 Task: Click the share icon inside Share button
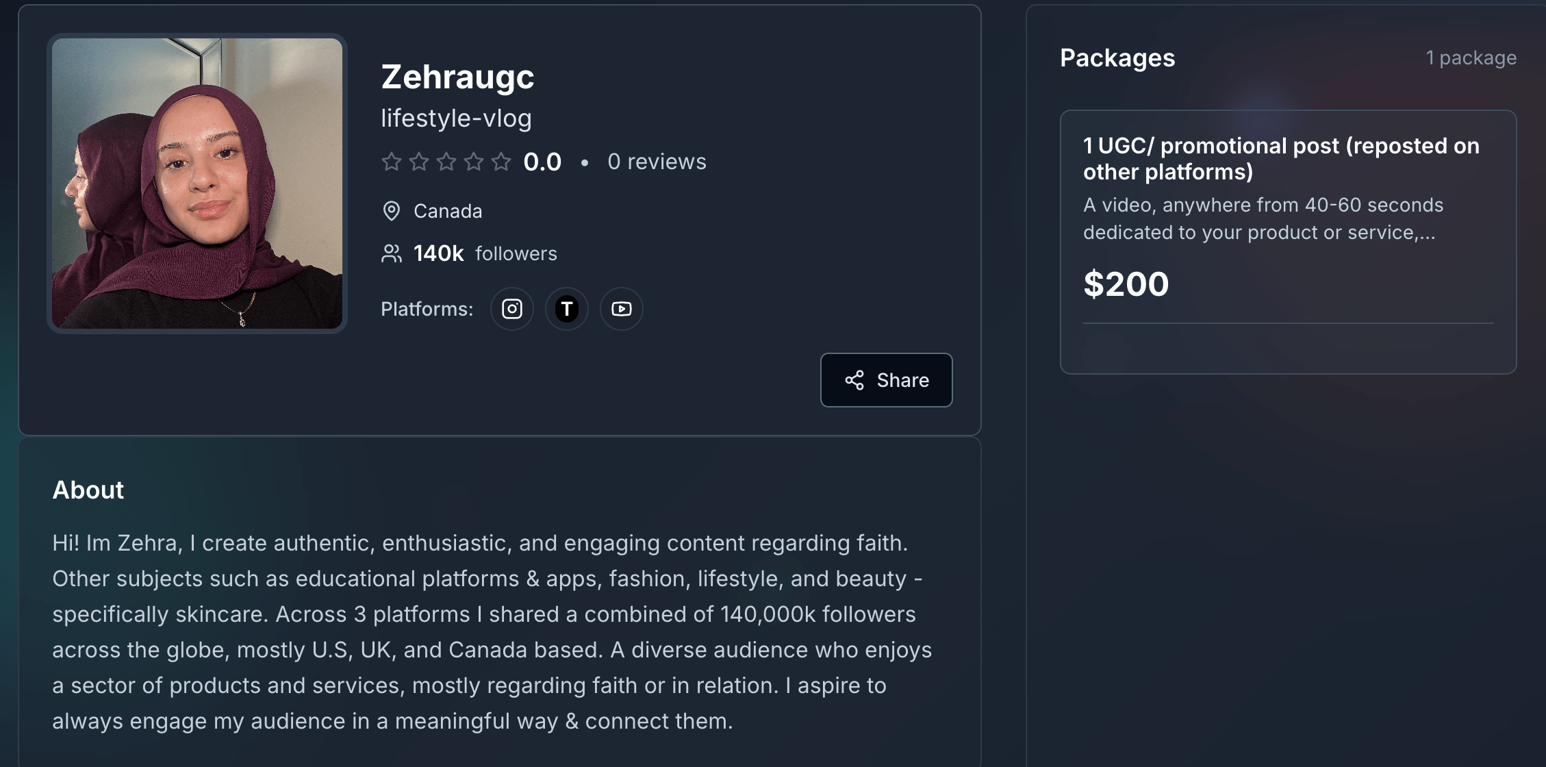[x=854, y=380]
